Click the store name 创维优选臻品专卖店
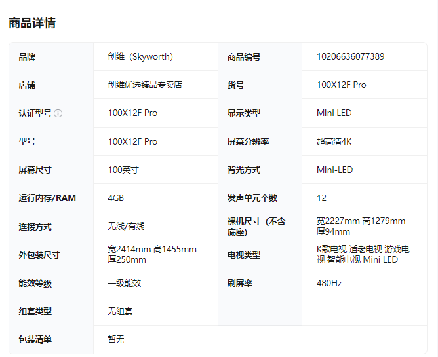Screen dimensions: 438x357 (x=145, y=85)
